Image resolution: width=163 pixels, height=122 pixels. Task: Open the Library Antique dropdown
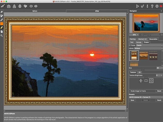[148, 48]
